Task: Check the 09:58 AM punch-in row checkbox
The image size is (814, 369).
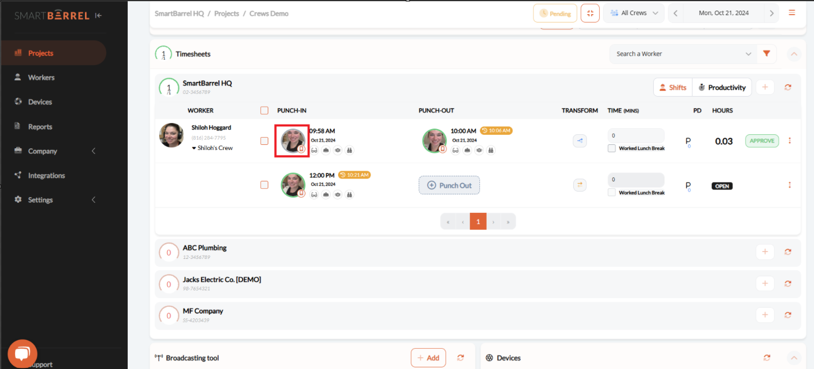Action: (264, 141)
